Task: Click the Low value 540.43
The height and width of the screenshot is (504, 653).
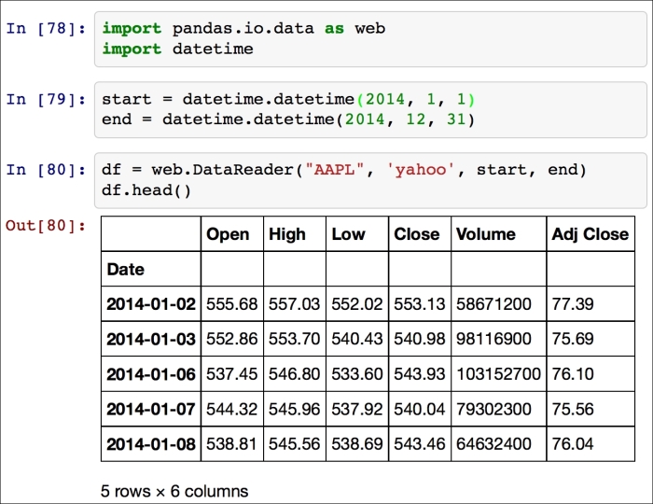Action: tap(357, 339)
